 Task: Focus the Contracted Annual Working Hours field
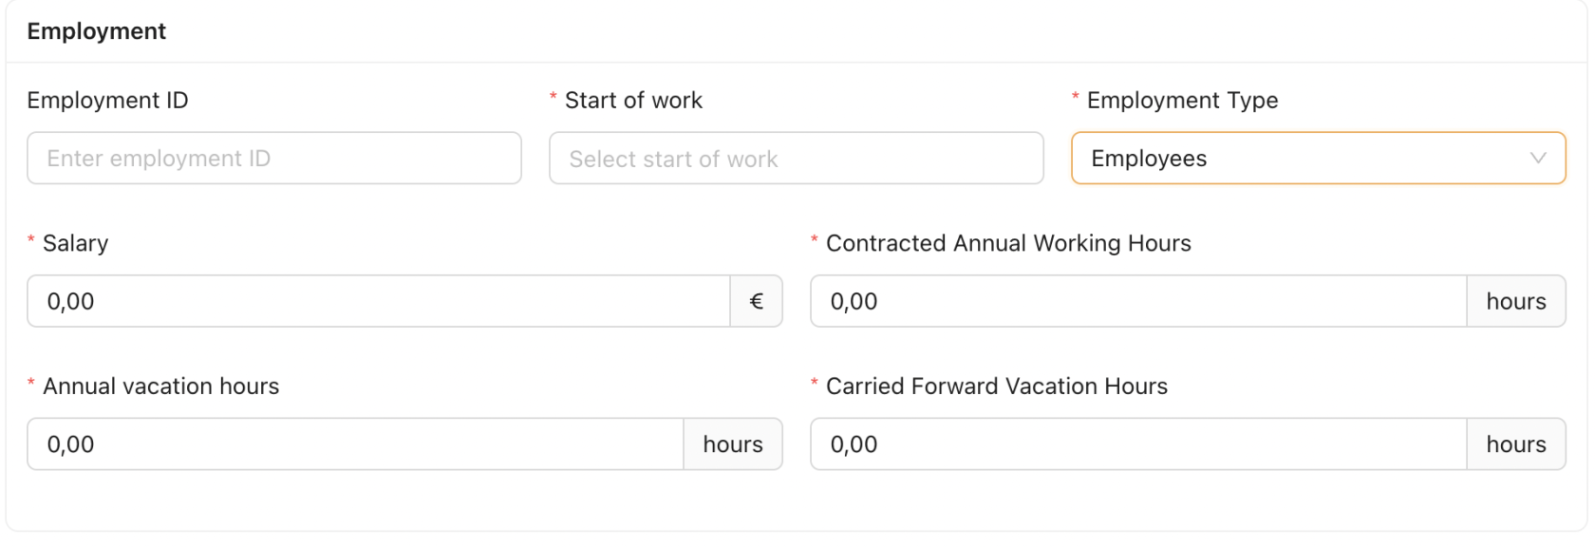pos(1137,302)
